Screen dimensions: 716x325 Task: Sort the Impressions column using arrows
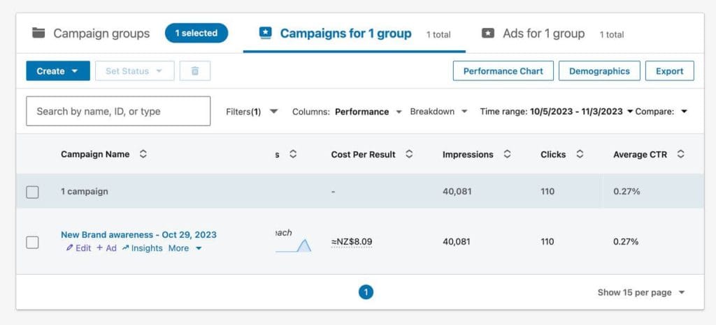pos(507,155)
